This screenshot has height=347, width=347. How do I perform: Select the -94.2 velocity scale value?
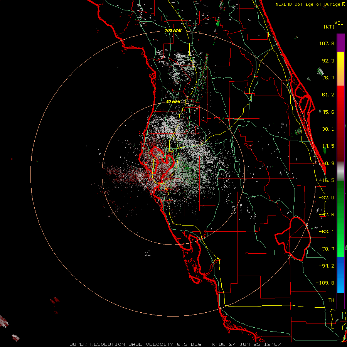(x=327, y=266)
